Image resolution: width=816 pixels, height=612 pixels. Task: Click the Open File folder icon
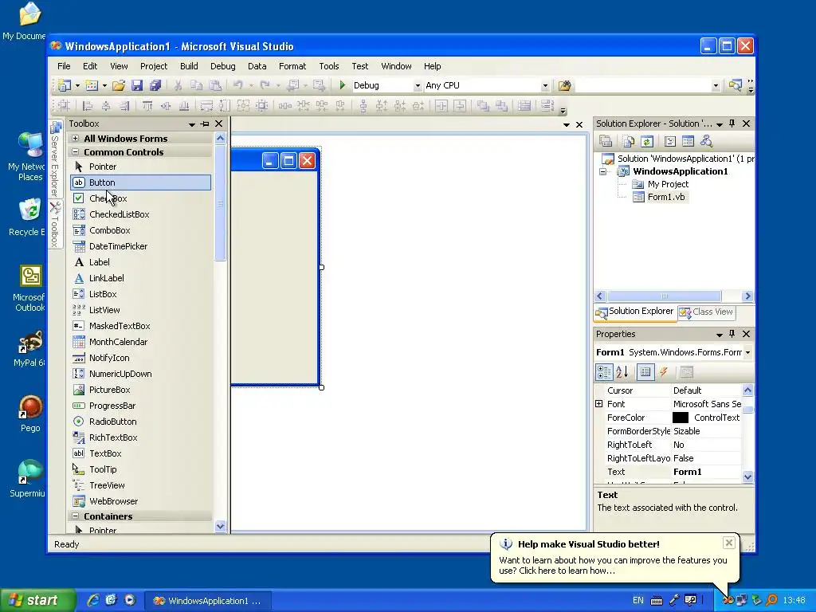coord(119,85)
